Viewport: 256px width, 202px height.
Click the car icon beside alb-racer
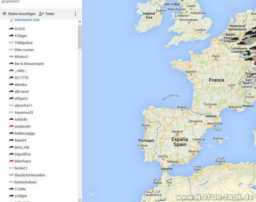click(11, 91)
